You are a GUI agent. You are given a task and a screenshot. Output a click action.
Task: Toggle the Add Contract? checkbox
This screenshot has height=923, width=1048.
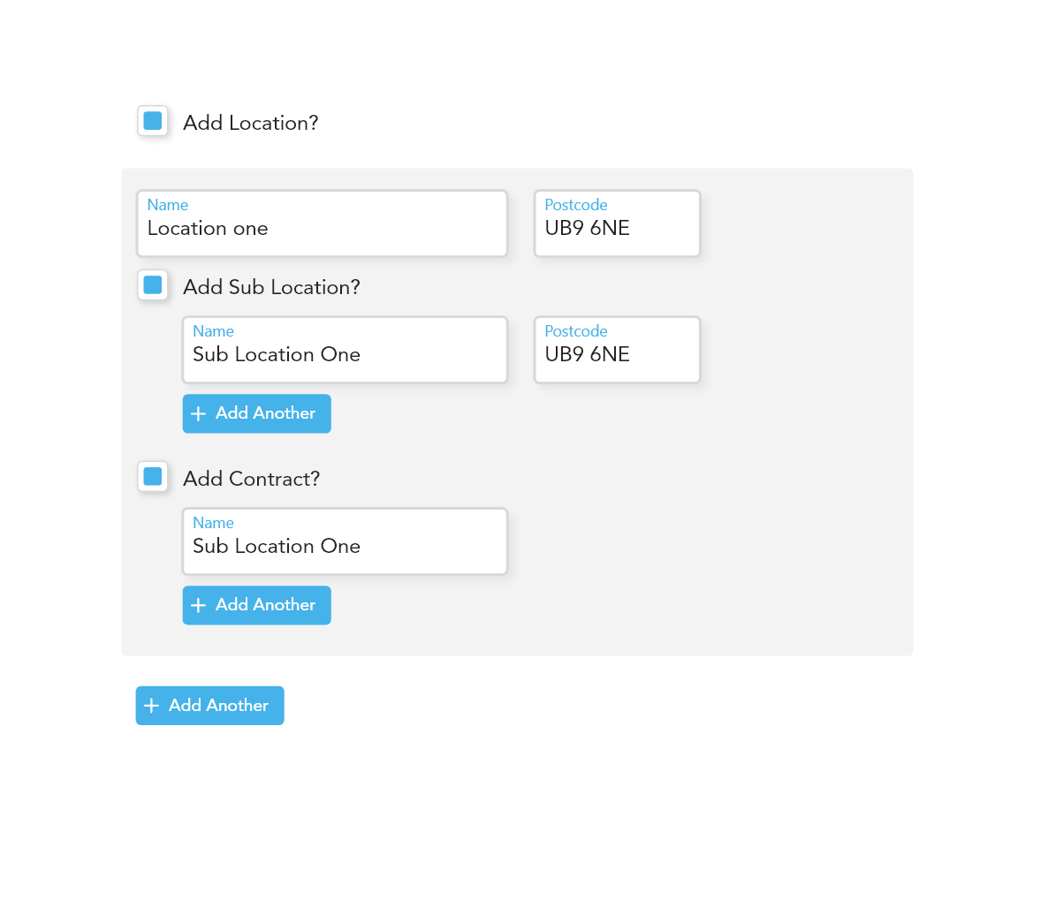tap(153, 477)
